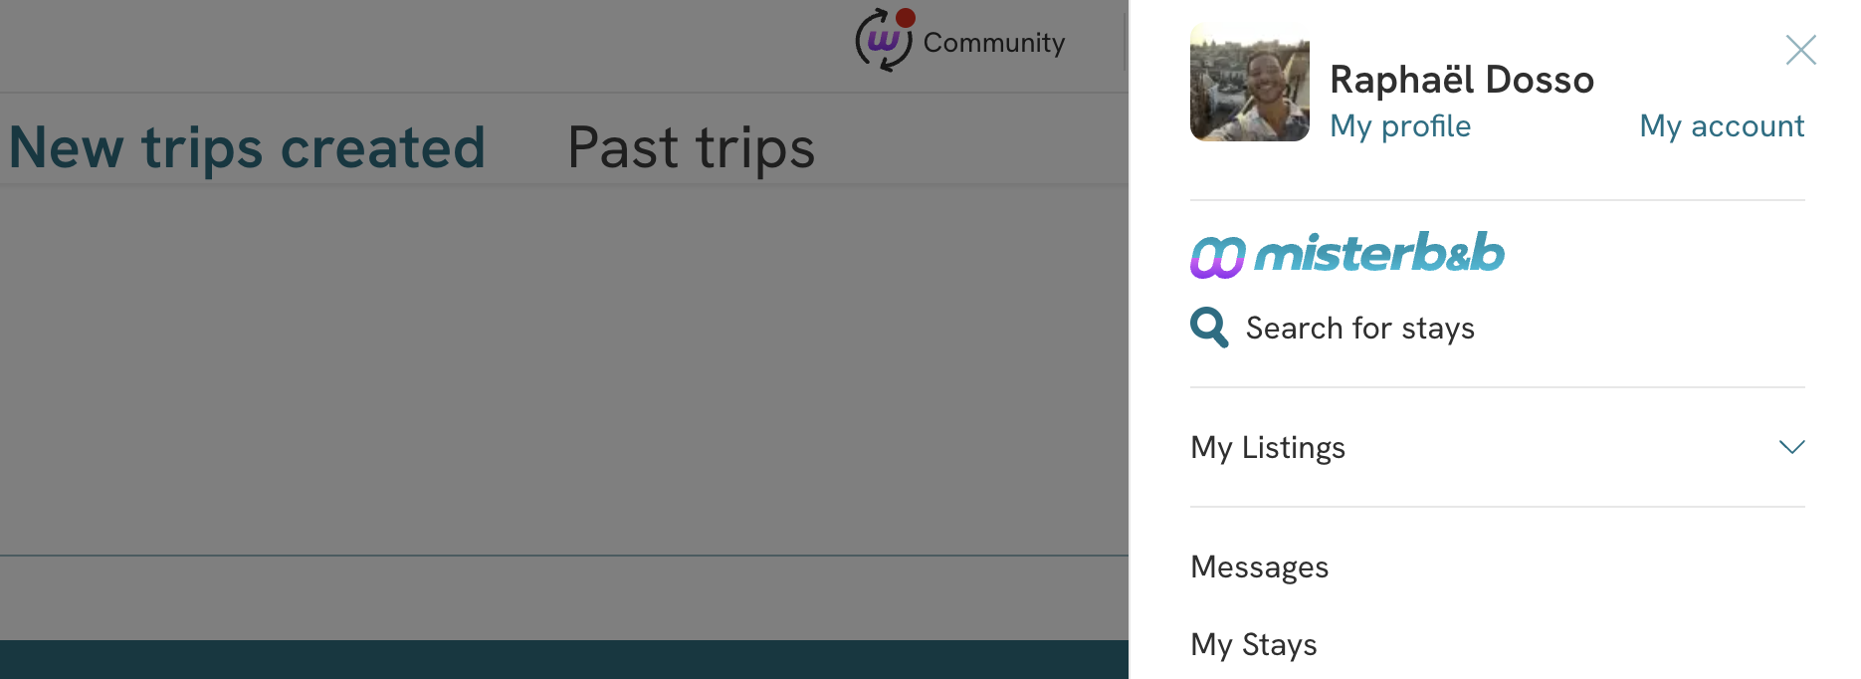Click the Raphaël Dosso name heading

point(1461,80)
